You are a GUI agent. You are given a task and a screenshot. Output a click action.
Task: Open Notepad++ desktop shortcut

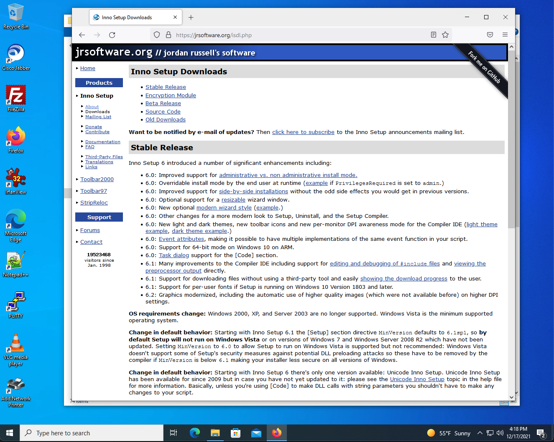16,264
